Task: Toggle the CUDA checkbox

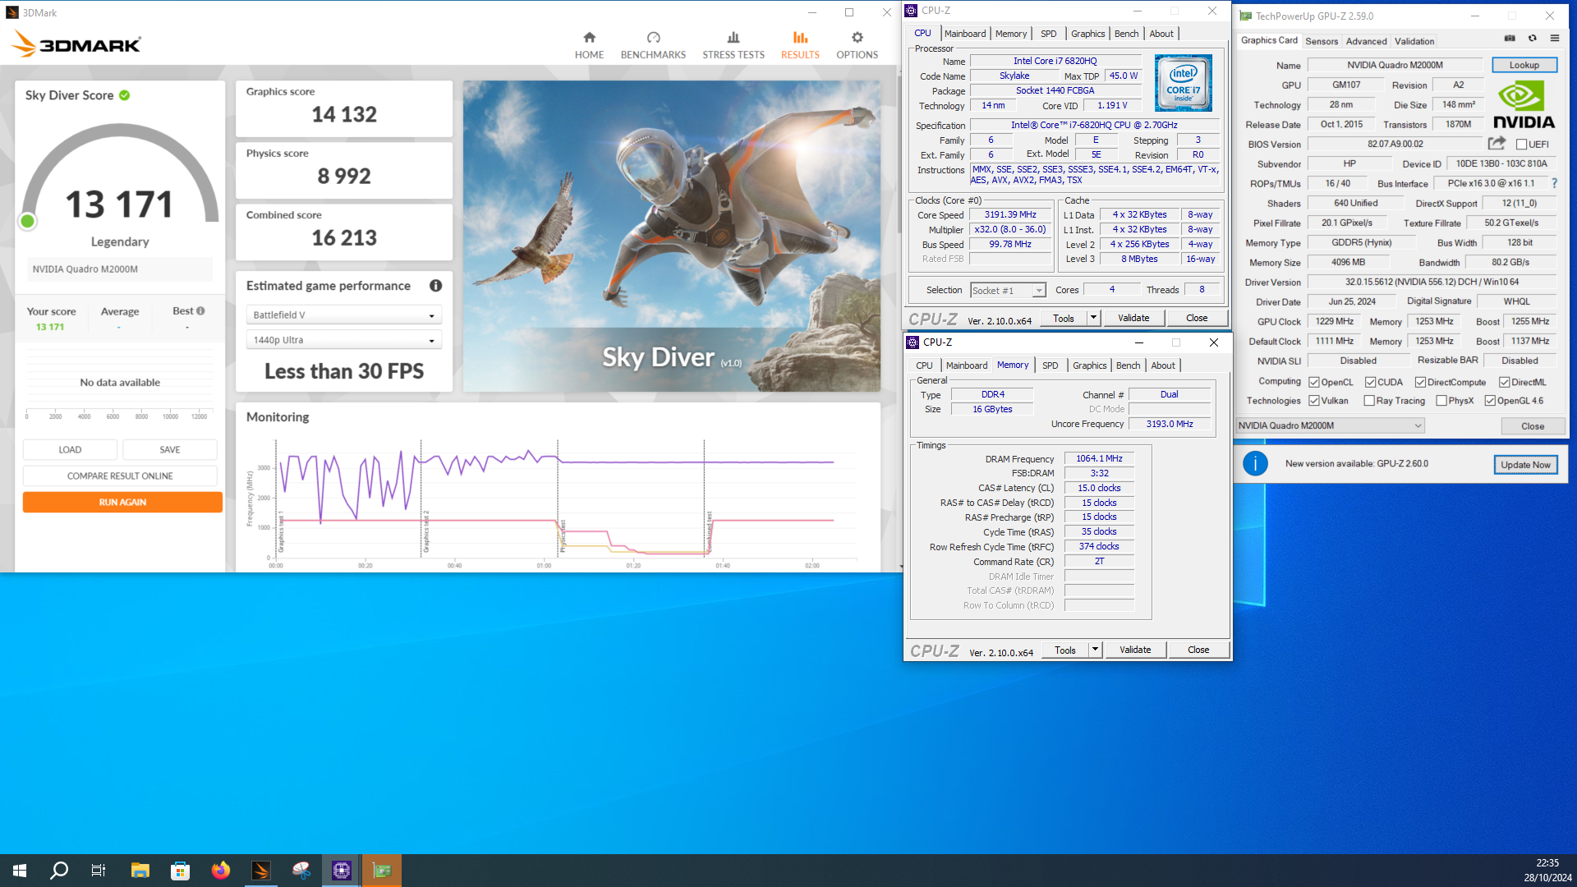Action: (1370, 382)
